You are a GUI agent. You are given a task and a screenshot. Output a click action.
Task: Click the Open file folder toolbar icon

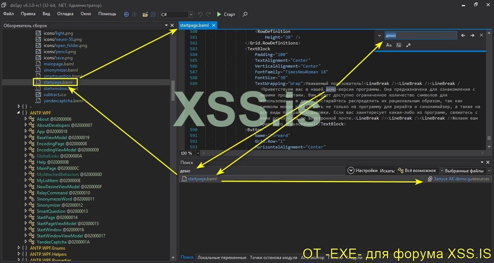click(x=145, y=14)
